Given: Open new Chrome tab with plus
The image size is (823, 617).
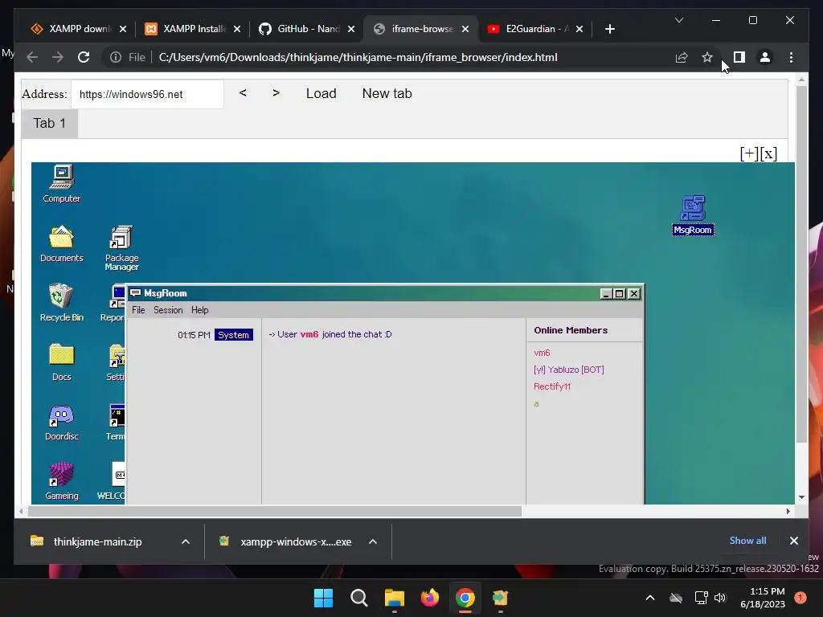Looking at the screenshot, I should coord(609,29).
